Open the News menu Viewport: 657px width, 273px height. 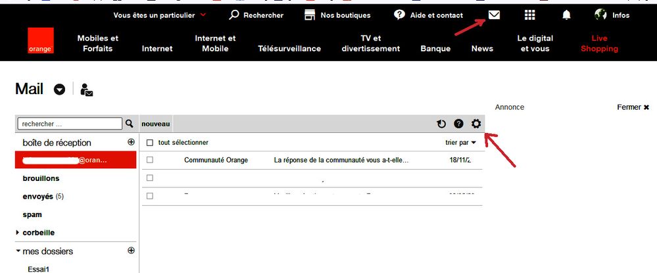pos(482,49)
